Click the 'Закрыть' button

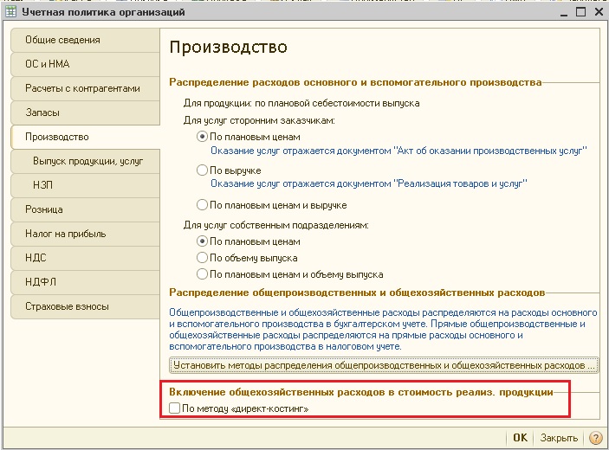click(559, 438)
